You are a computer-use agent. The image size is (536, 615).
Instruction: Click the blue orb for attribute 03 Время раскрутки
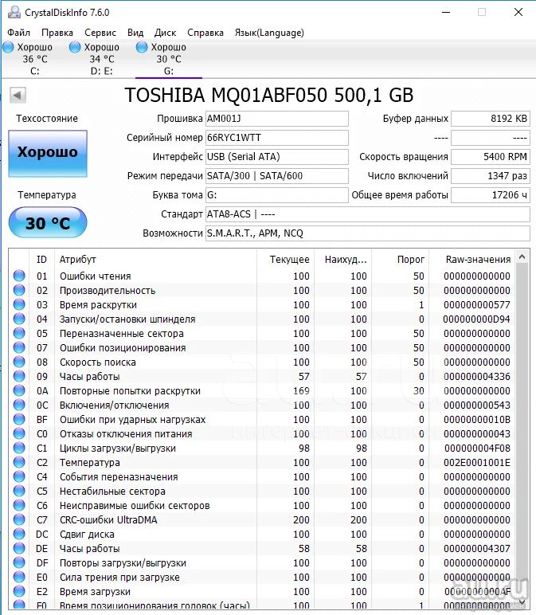19,304
